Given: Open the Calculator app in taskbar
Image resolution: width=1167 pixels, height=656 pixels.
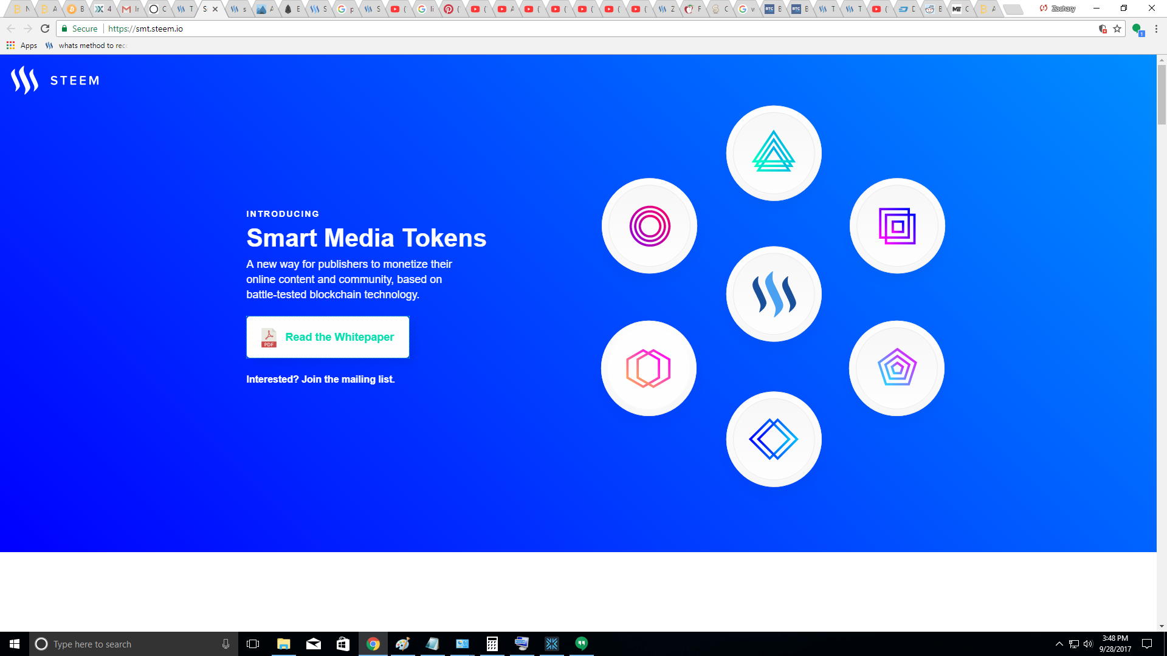Looking at the screenshot, I should tap(492, 644).
